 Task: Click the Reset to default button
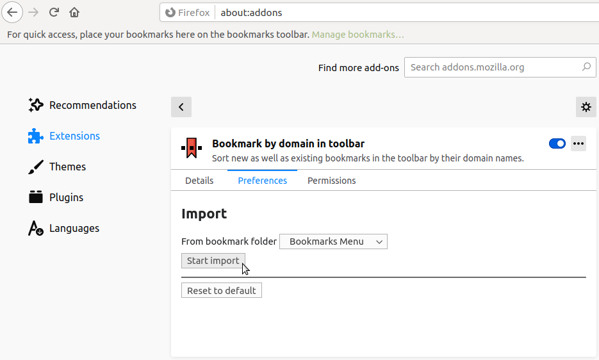pos(222,290)
